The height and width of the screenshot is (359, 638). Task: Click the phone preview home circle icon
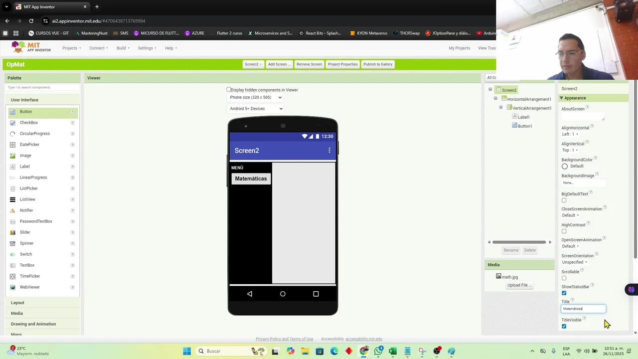pos(283,294)
